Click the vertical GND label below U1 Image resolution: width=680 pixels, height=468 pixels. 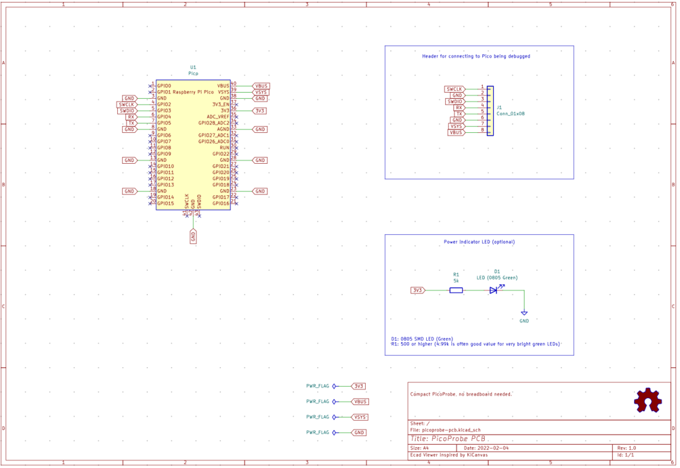(193, 236)
